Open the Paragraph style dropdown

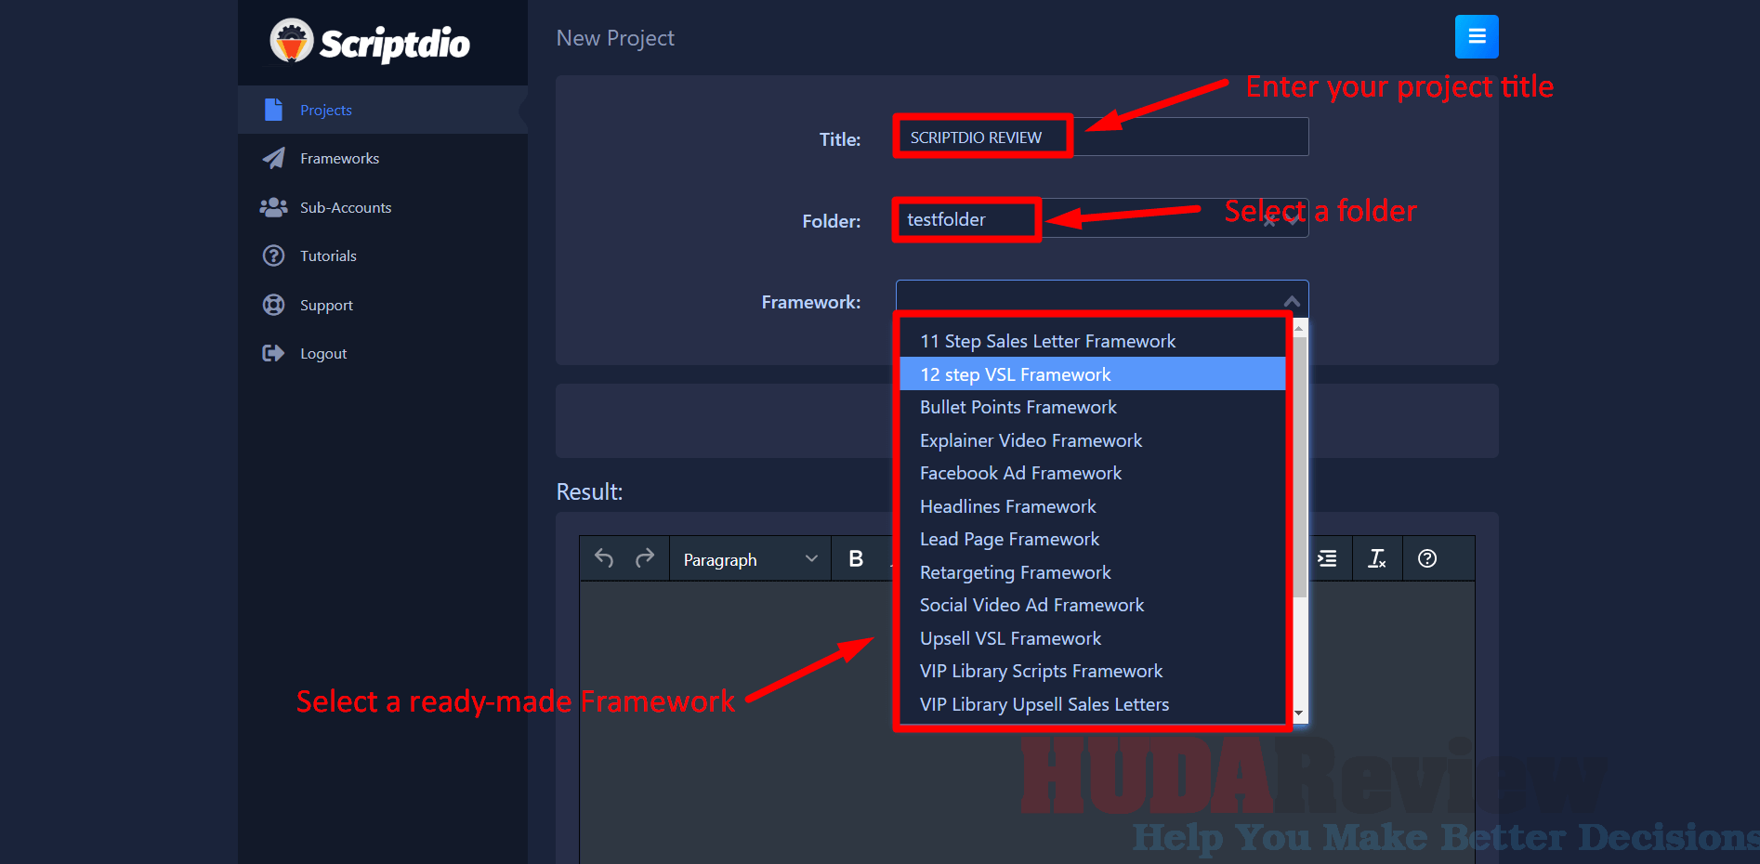[x=750, y=559]
